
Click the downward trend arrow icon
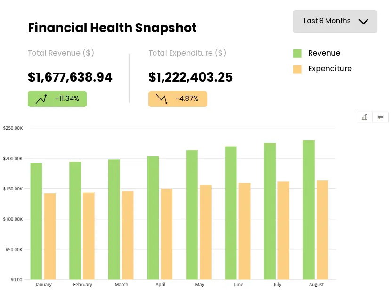click(x=162, y=99)
